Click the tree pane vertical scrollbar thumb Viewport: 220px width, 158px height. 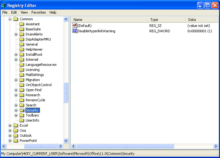[66, 93]
